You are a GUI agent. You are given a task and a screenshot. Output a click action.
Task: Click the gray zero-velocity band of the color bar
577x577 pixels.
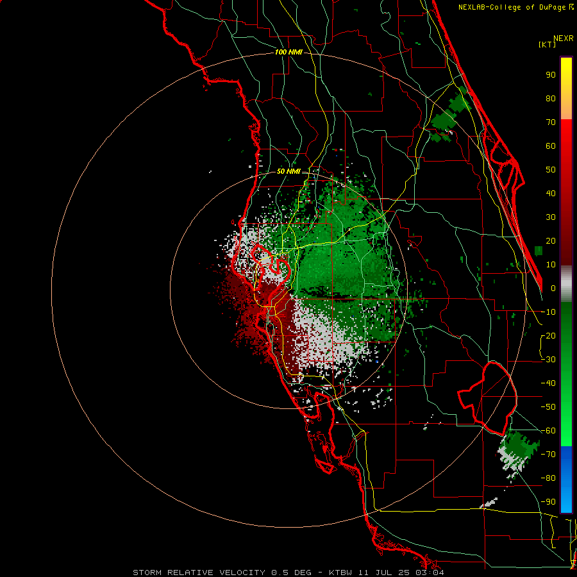tap(566, 283)
